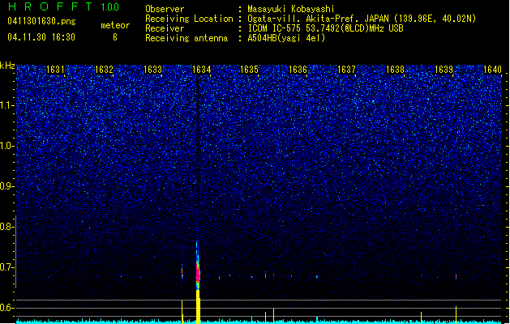Viewport: 510px width, 324px height.
Task: Select the file name 0411301630.png
Action: pos(41,21)
